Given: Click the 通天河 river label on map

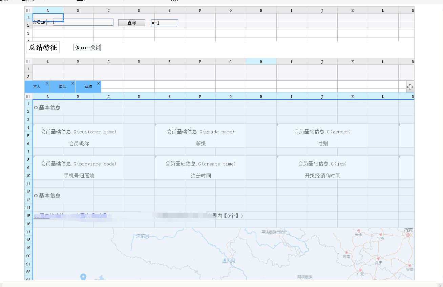Looking at the screenshot, I should click(229, 261).
